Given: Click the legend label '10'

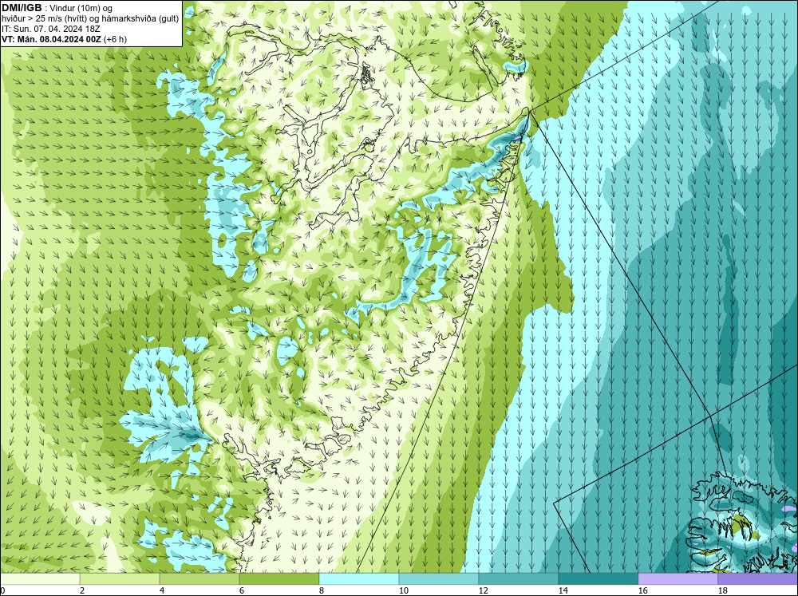Looking at the screenshot, I should pyautogui.click(x=403, y=590).
